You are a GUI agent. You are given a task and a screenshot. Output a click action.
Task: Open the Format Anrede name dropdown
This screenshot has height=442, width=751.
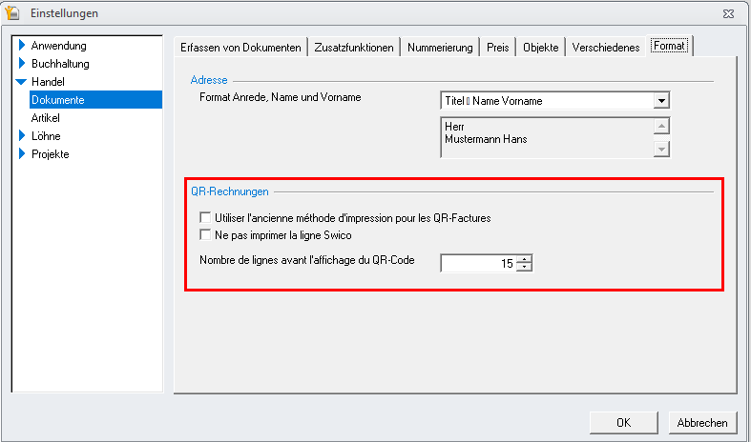[661, 101]
